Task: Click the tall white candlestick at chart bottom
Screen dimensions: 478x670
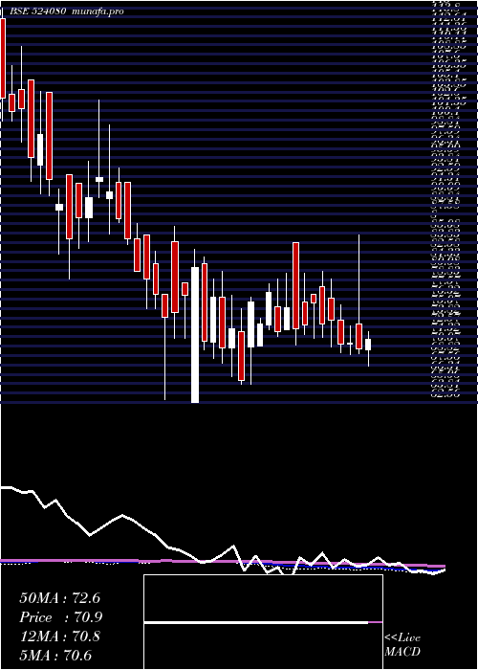Action: click(195, 335)
